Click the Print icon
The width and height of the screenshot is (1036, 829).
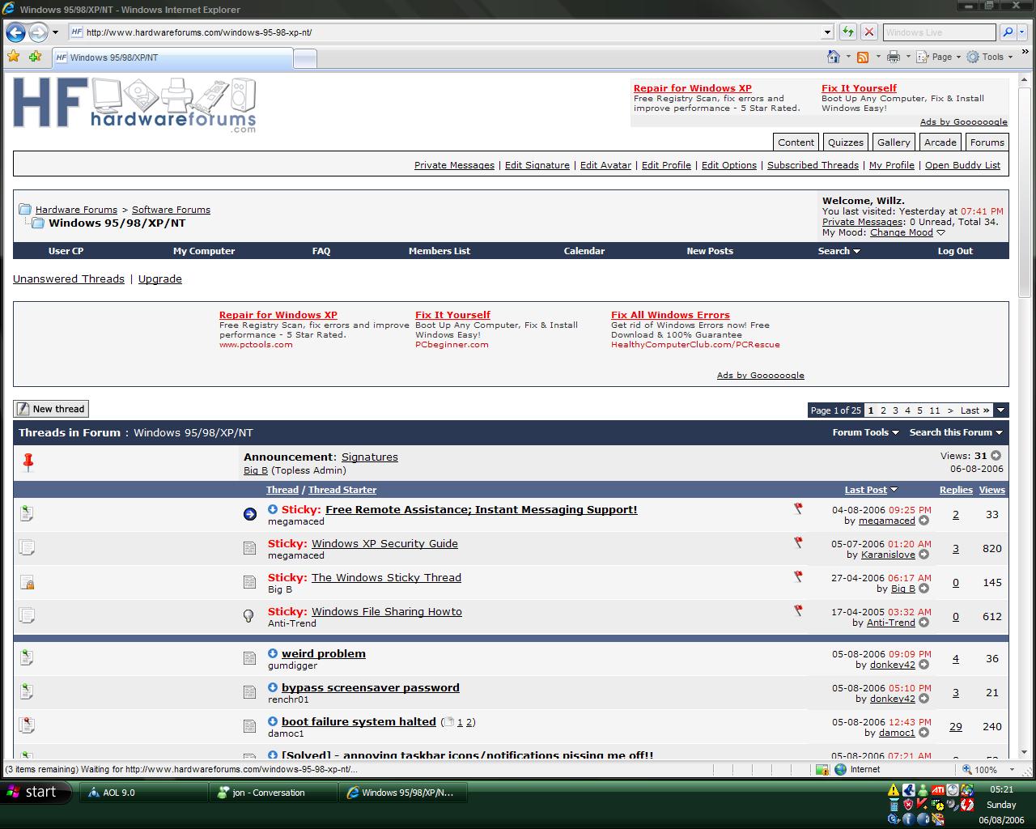[x=894, y=57]
